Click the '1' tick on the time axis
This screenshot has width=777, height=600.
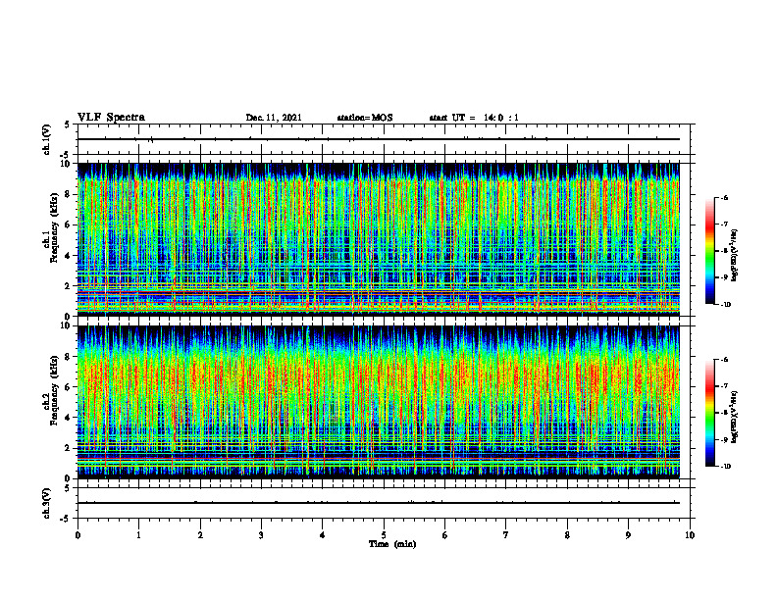[x=138, y=535]
